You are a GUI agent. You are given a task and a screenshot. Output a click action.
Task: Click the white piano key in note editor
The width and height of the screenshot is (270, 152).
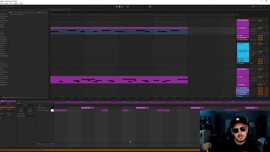tap(52, 110)
